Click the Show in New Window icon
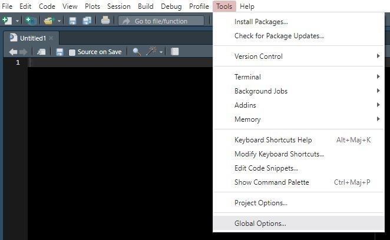 [x=42, y=52]
